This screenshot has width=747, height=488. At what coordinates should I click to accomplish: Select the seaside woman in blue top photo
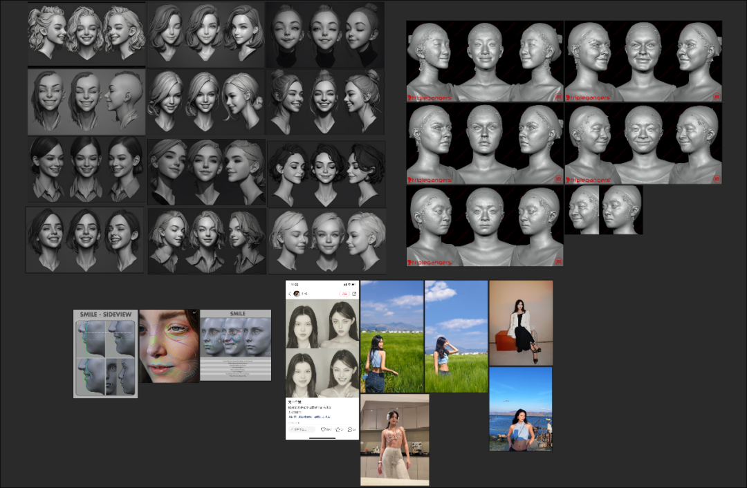tap(521, 409)
